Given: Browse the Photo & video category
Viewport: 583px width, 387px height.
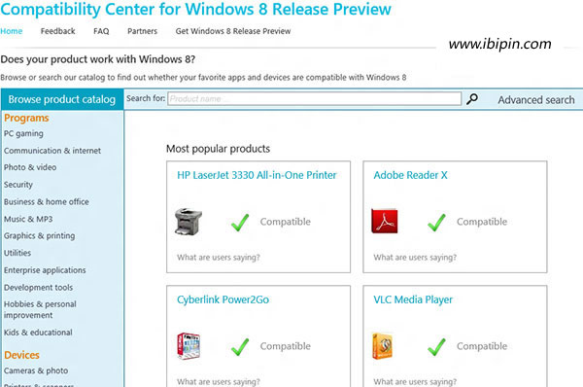Looking at the screenshot, I should (x=30, y=167).
